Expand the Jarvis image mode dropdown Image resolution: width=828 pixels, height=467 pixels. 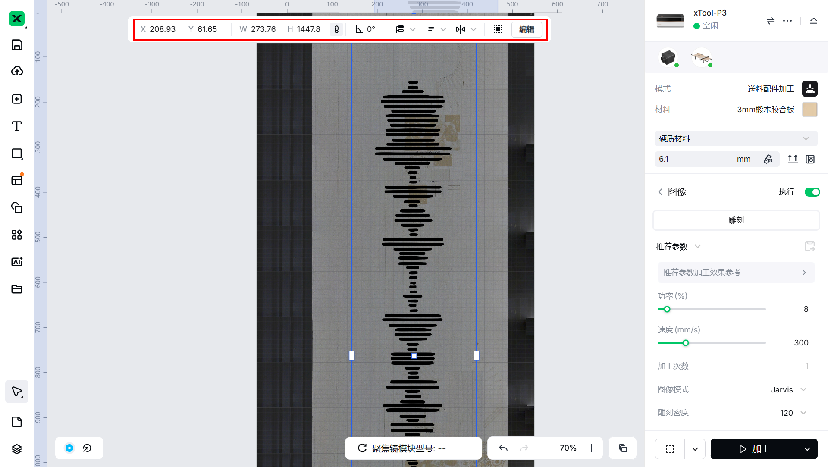tap(789, 390)
